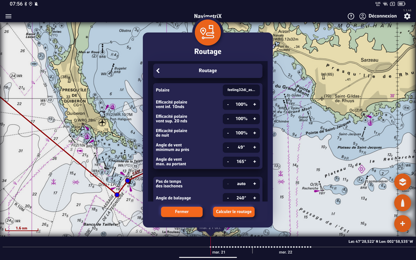This screenshot has height=260, width=416.
Task: Open the help question mark icon
Action: 351,16
